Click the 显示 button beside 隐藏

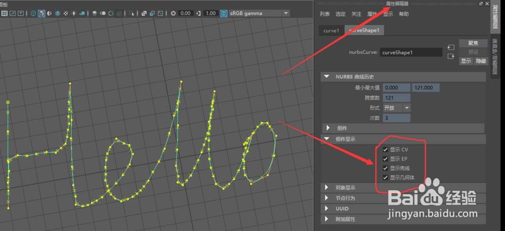click(466, 61)
